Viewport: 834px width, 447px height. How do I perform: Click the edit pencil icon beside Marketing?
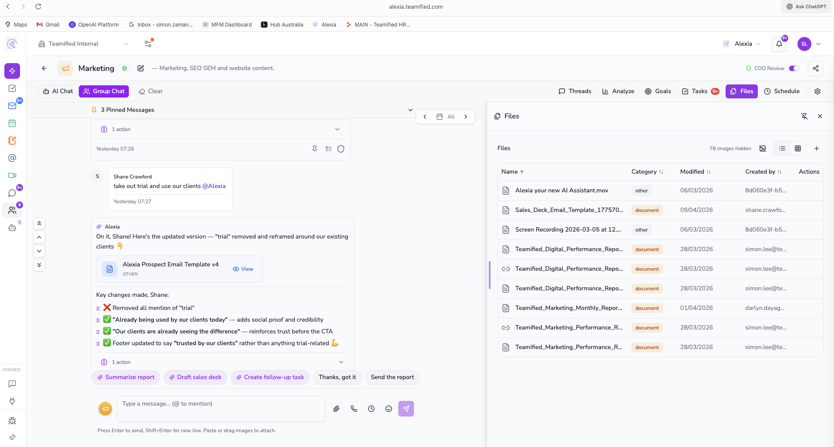click(x=141, y=68)
